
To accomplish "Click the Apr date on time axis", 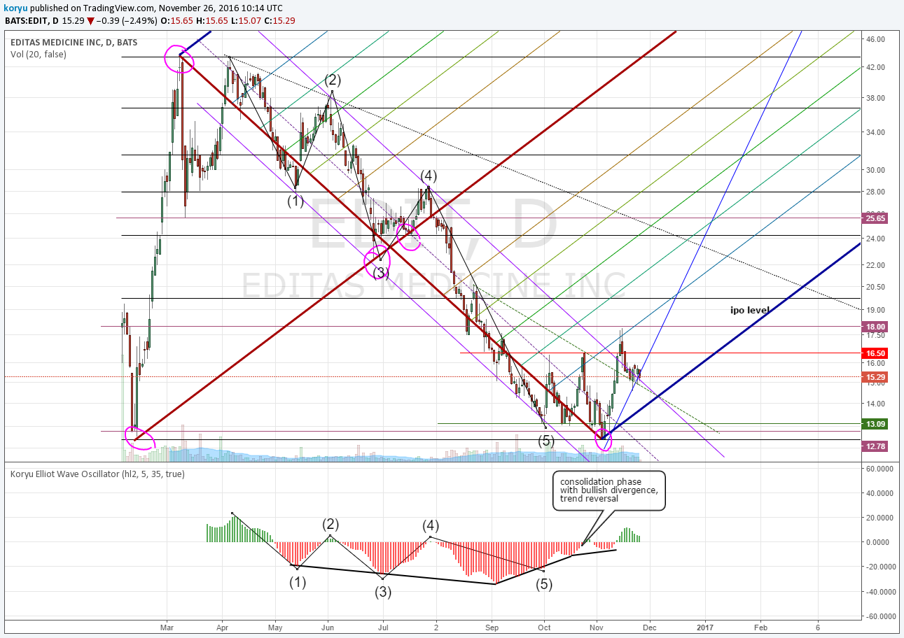I will tap(221, 629).
